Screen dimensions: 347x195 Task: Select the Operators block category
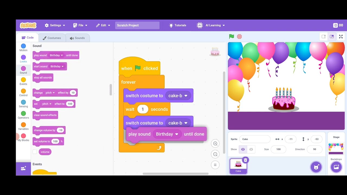point(23,115)
